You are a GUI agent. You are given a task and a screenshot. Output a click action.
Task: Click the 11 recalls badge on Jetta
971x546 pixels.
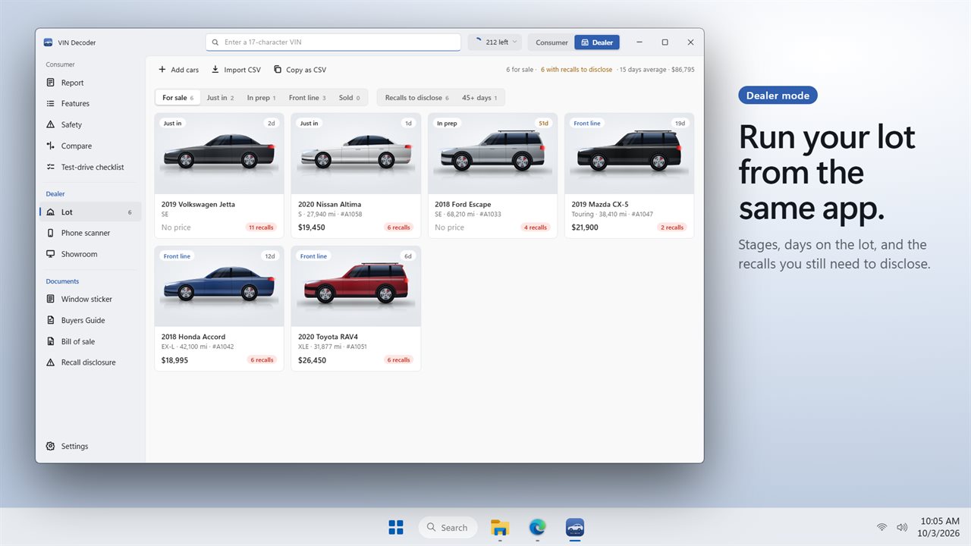pos(261,227)
